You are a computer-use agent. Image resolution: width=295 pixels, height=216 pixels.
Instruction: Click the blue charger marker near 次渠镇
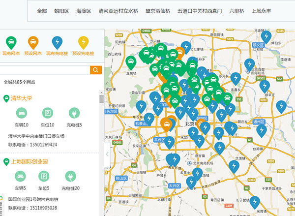click(234, 166)
